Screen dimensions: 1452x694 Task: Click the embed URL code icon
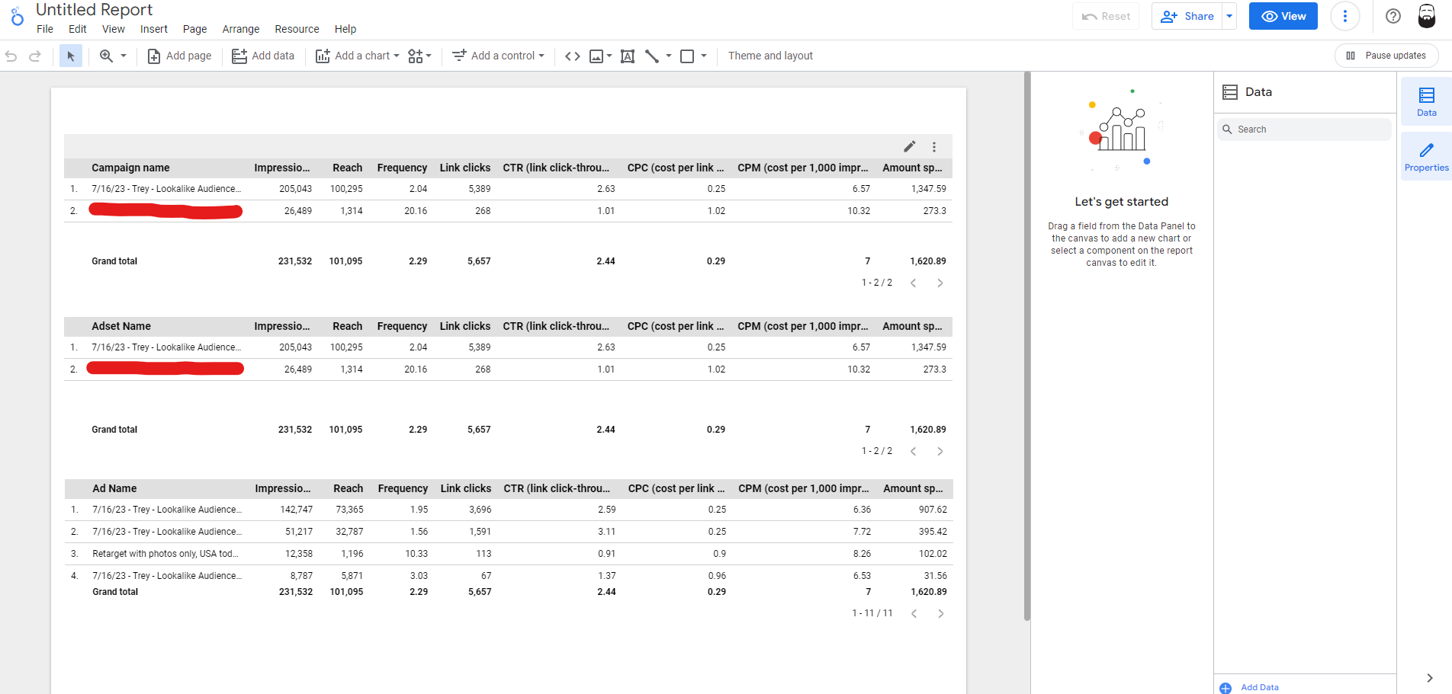tap(572, 56)
